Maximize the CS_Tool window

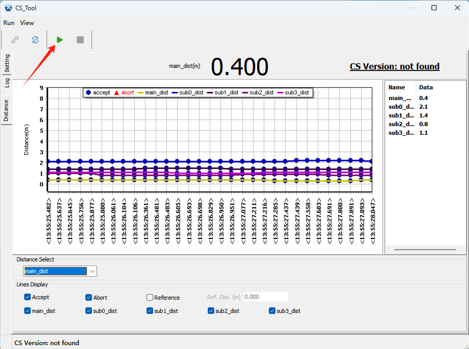point(434,8)
